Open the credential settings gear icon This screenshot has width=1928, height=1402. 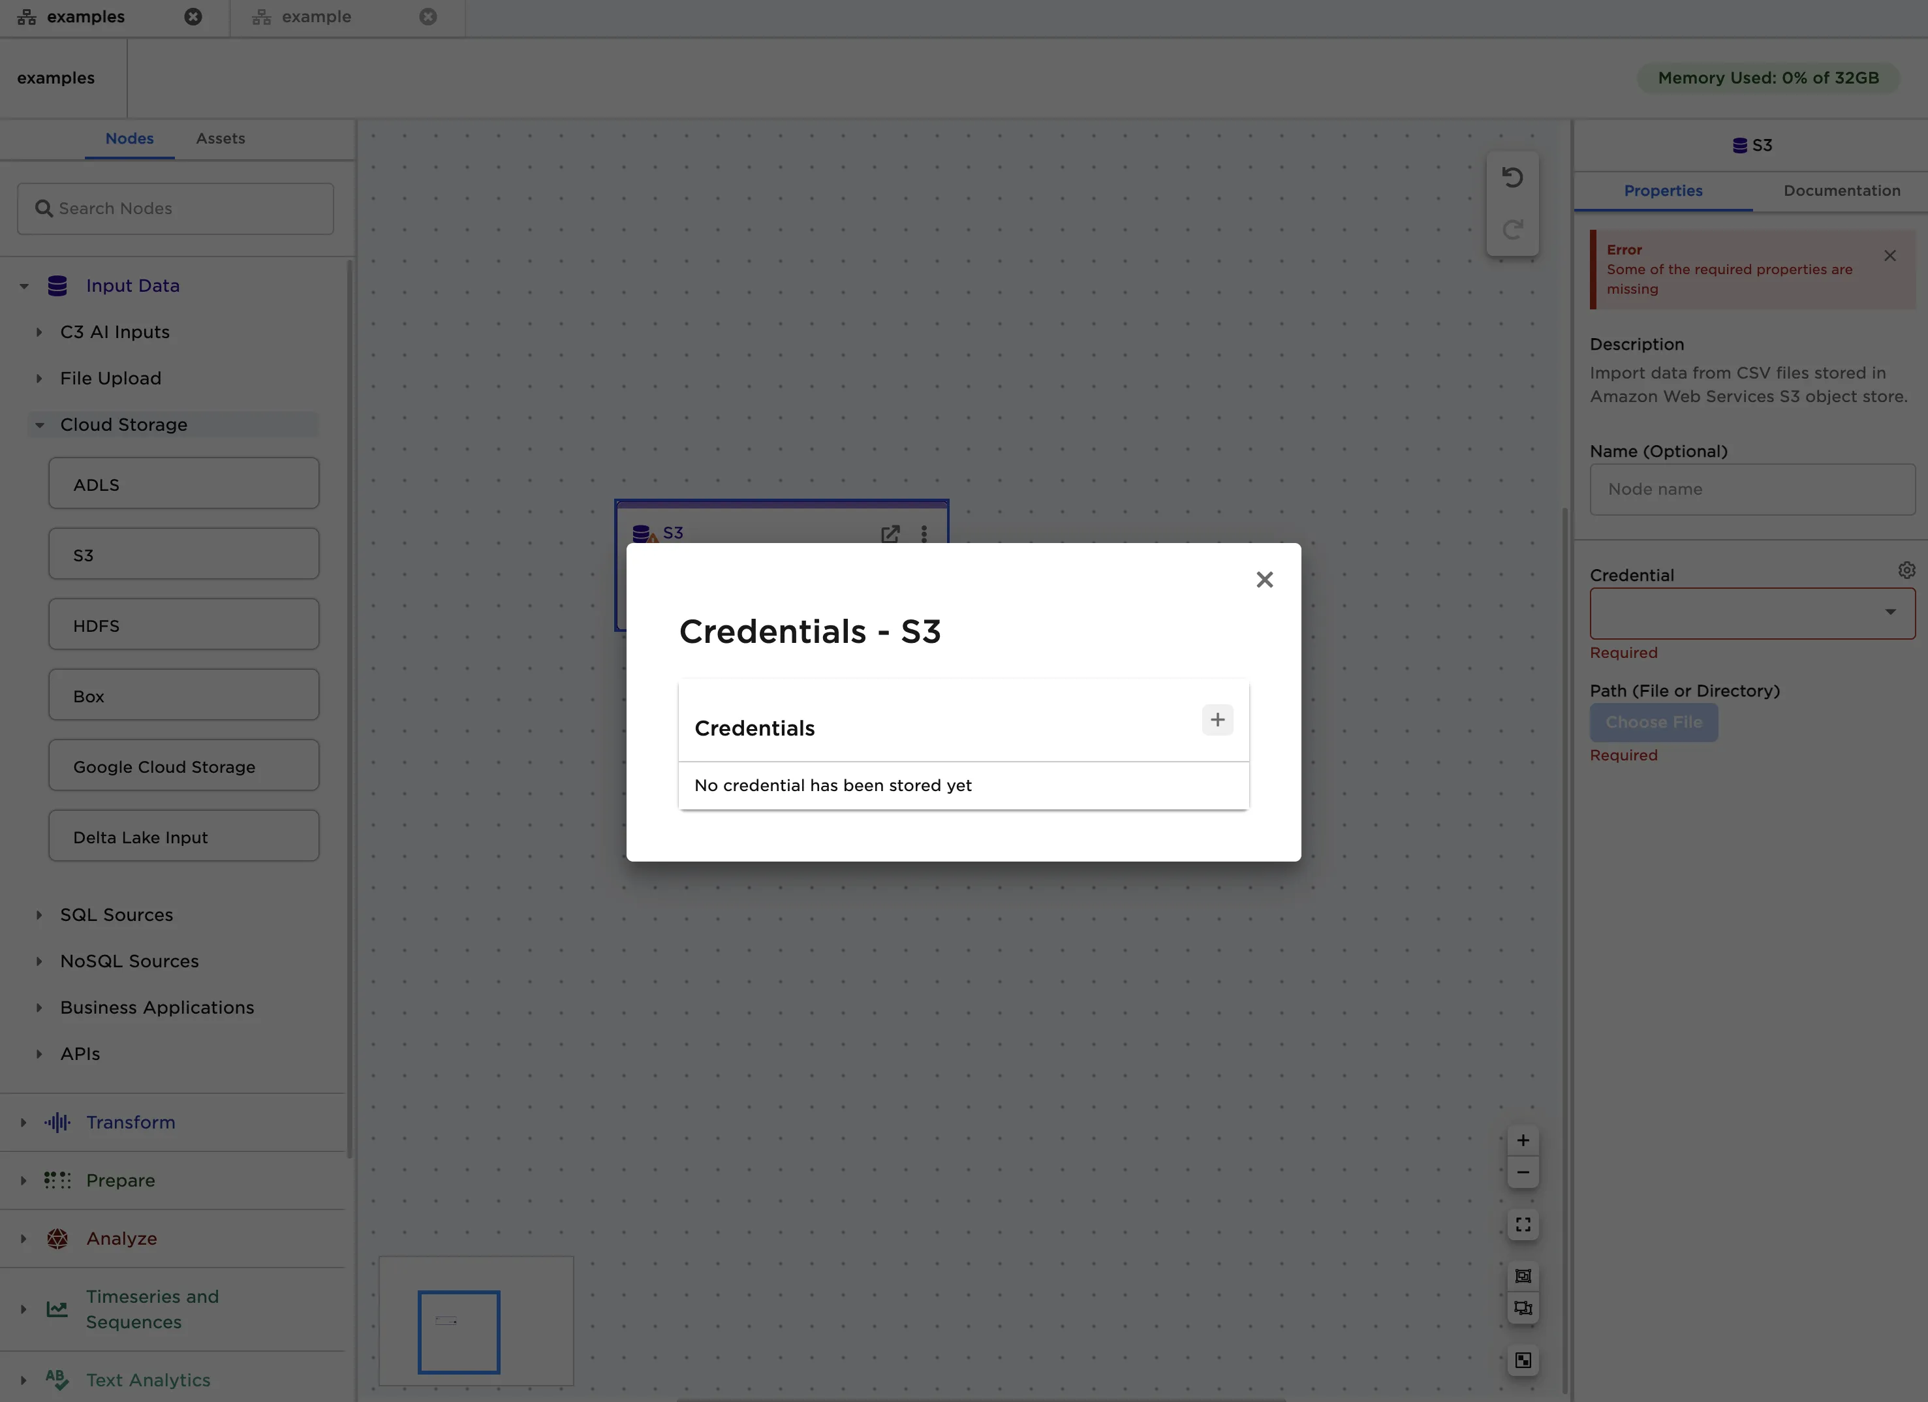1906,570
